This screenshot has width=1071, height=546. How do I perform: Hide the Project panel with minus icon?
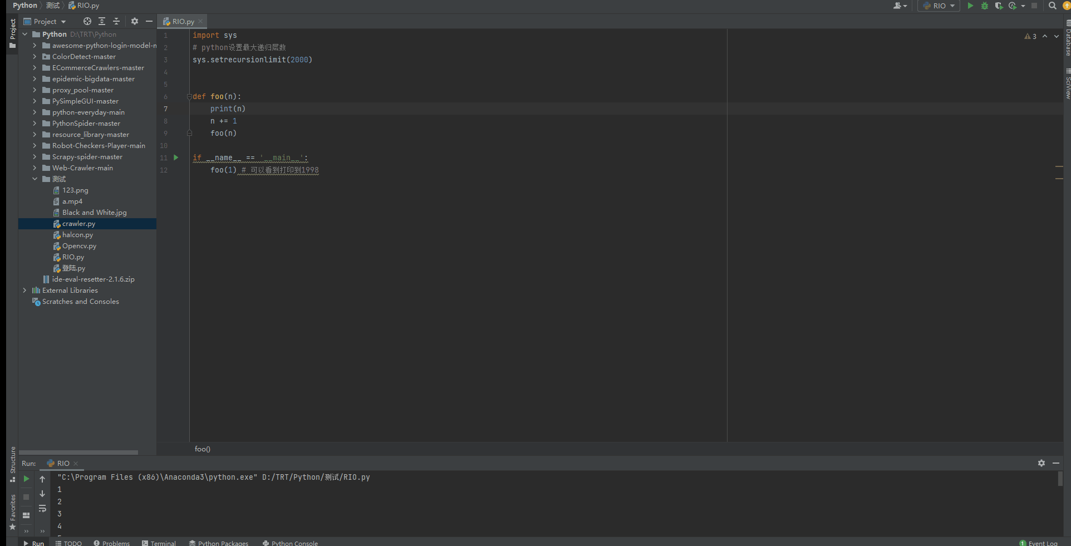[149, 21]
